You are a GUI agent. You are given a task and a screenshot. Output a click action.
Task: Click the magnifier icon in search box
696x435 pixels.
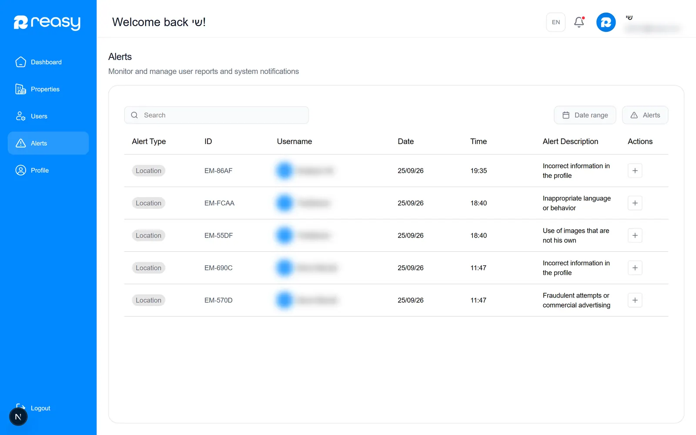(134, 115)
